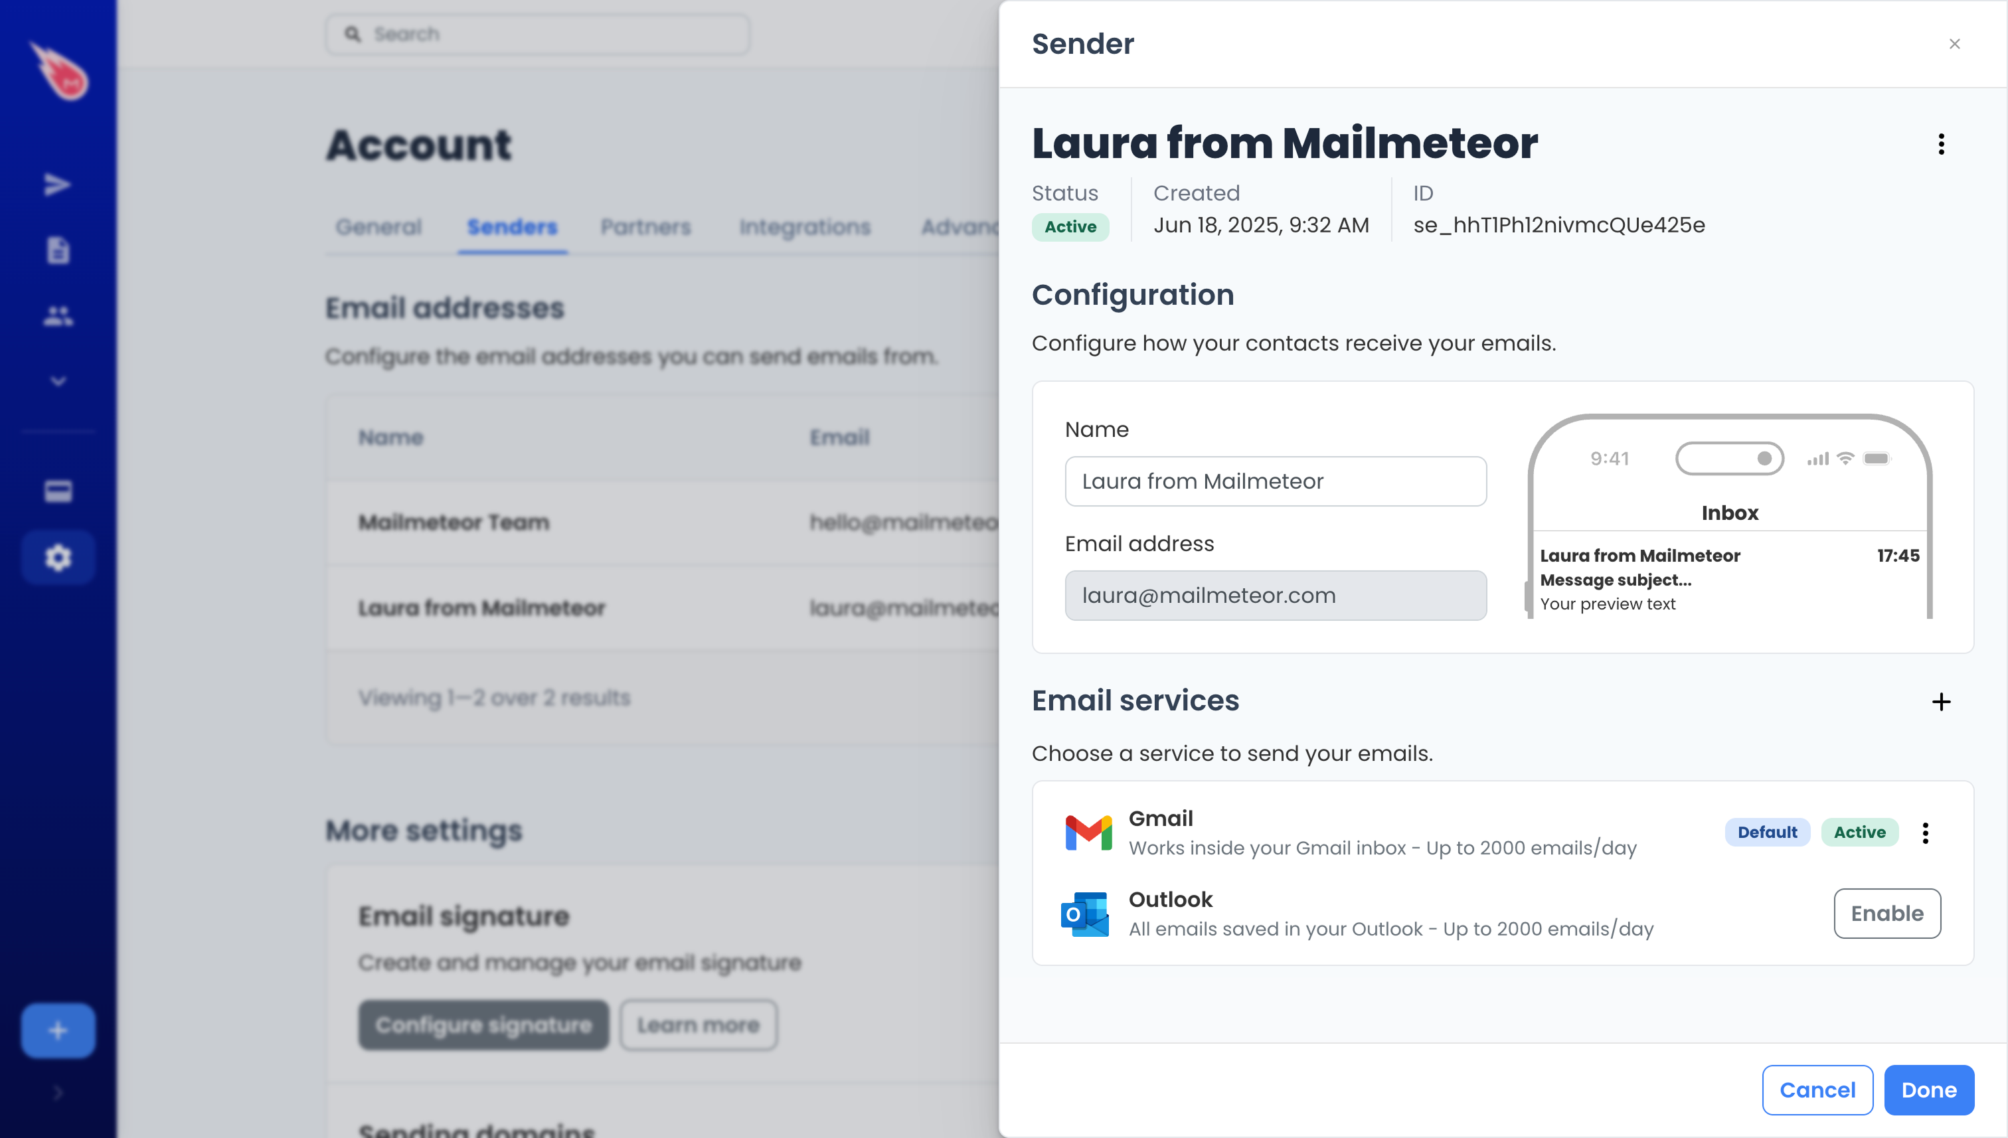Click the Outlook logo icon
The image size is (2008, 1138).
[x=1085, y=914]
